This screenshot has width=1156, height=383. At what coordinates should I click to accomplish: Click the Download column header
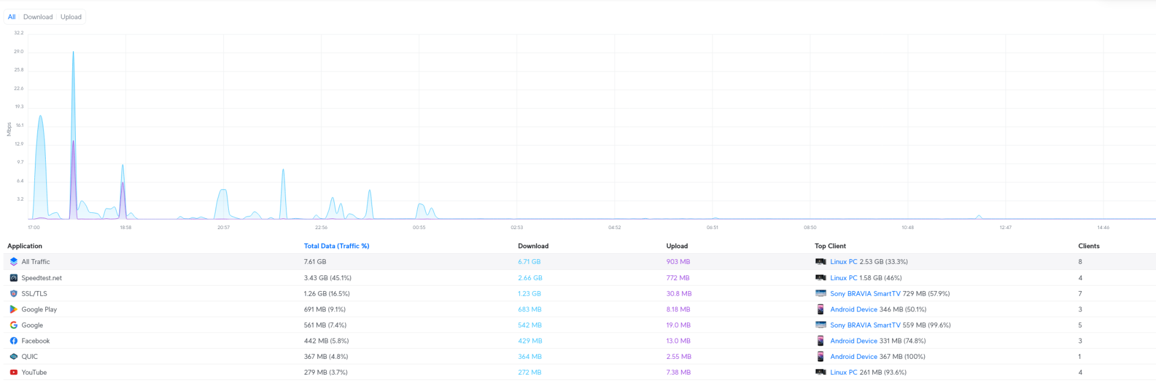533,246
